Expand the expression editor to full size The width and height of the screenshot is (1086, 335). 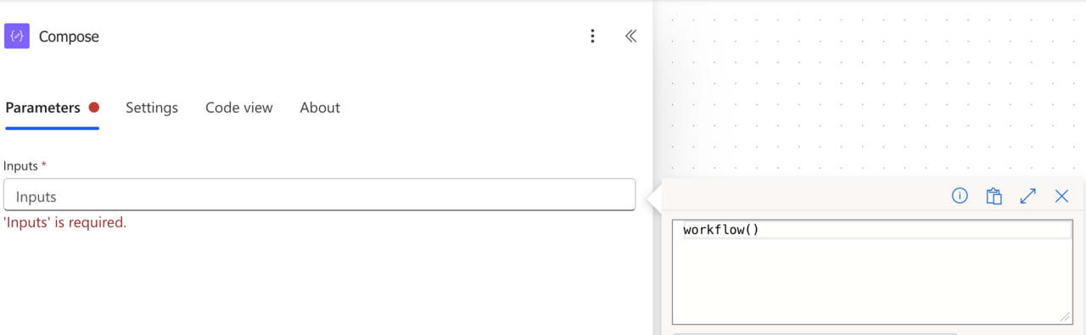[x=1027, y=196]
